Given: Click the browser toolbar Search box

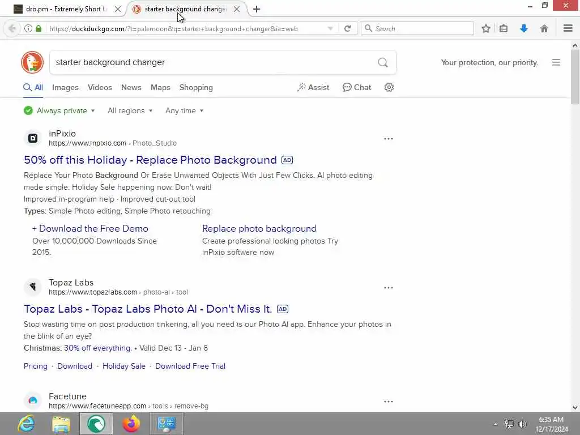Looking at the screenshot, I should (417, 28).
